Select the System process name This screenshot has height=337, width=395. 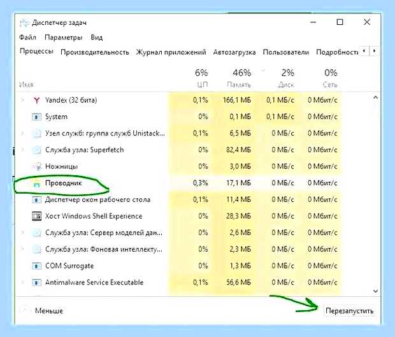56,117
